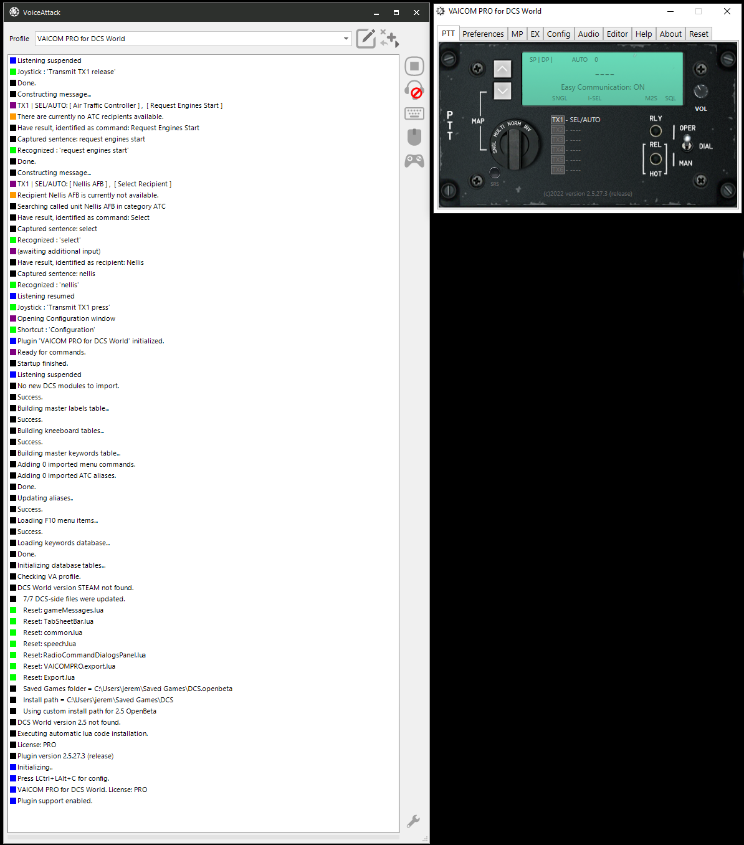744x845 pixels.
Task: Toggle mouse shortcuts with the mouse icon
Action: pos(414,137)
